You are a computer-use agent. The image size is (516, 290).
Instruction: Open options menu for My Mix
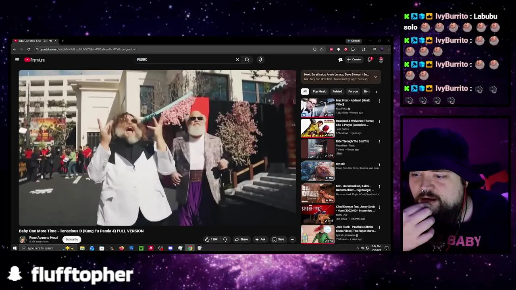[x=379, y=164]
